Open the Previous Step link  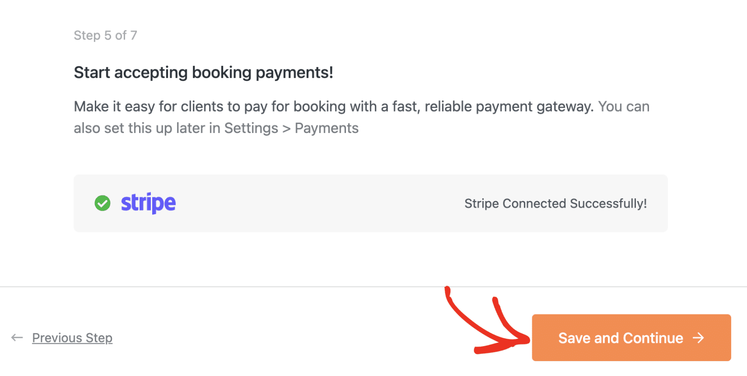72,337
